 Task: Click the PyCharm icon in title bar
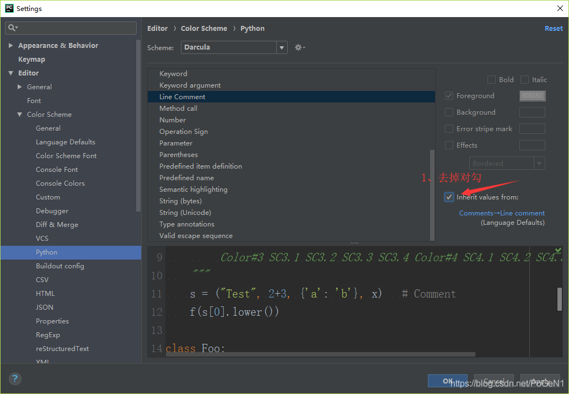(x=9, y=8)
